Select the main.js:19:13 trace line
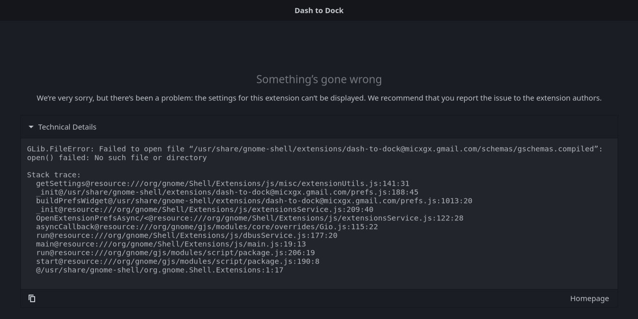The height and width of the screenshot is (319, 638). [x=171, y=244]
